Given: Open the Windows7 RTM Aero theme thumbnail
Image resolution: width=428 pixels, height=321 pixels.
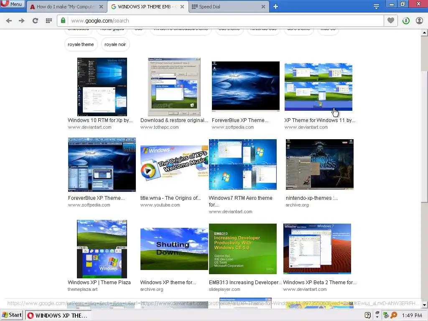Looking at the screenshot, I should coord(243,164).
